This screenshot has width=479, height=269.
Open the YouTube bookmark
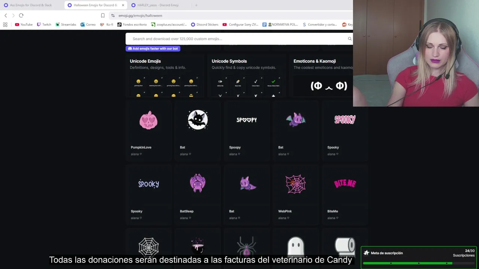[x=24, y=25]
